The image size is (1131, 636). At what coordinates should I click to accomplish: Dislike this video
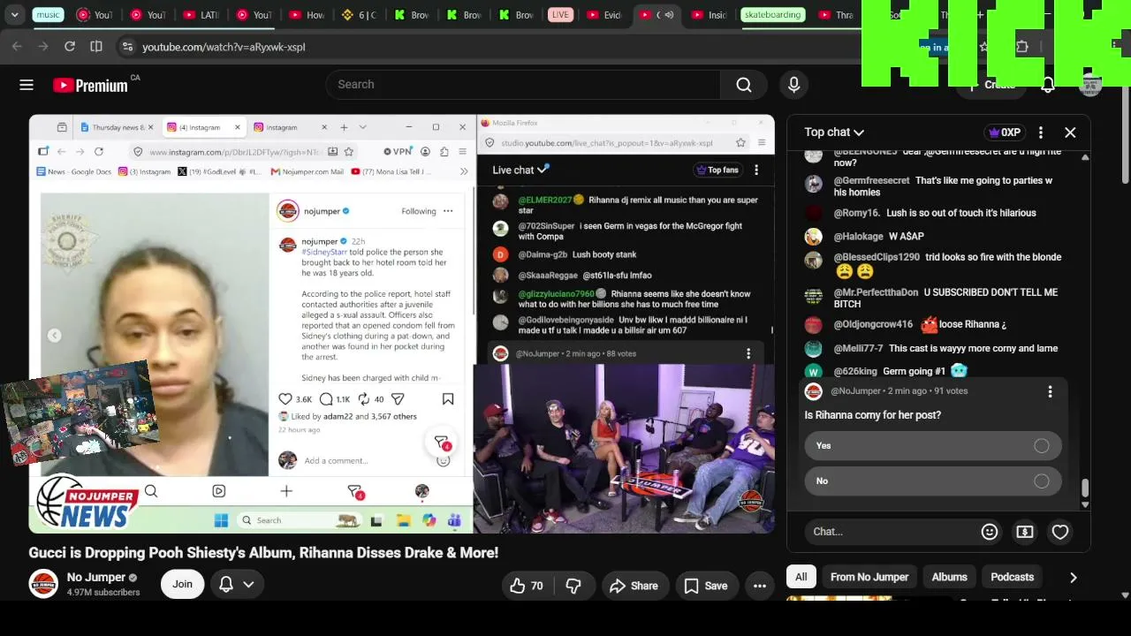pos(573,586)
